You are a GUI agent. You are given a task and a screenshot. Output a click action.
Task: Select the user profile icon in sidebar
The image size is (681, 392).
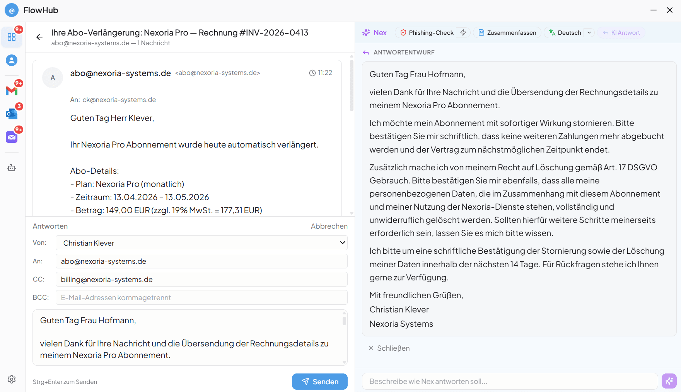[x=12, y=60]
